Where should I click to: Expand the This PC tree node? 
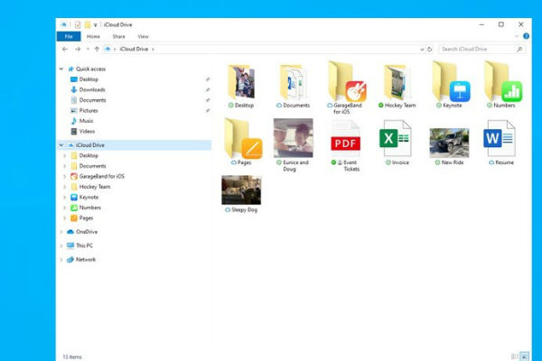pyautogui.click(x=61, y=245)
